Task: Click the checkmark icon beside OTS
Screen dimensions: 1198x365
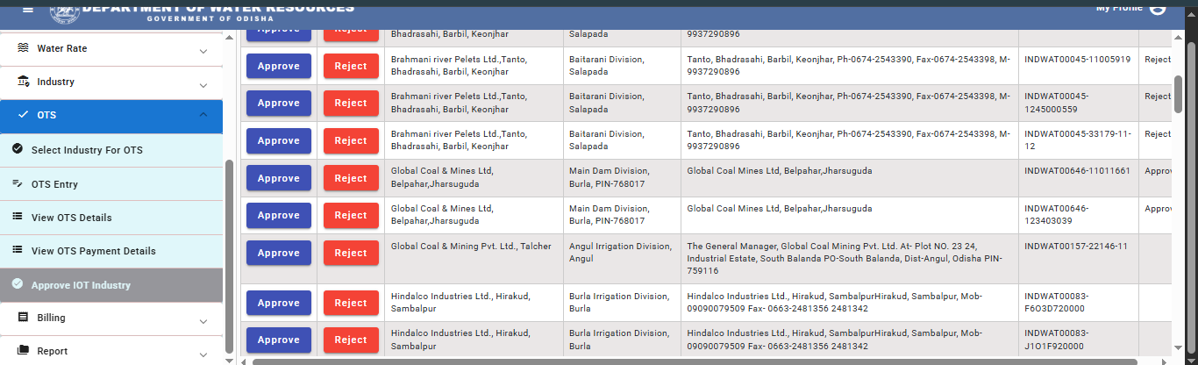Action: click(x=24, y=115)
